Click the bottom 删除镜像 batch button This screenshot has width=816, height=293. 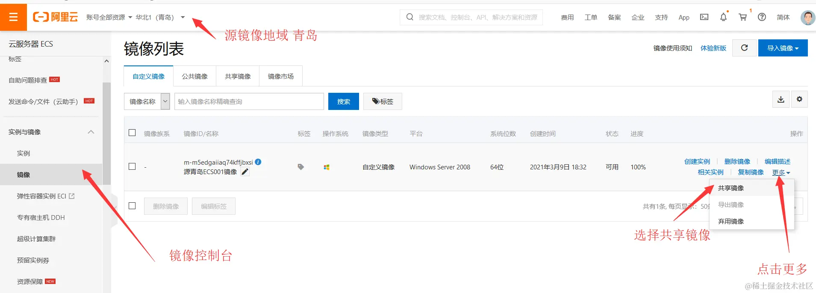click(x=166, y=206)
